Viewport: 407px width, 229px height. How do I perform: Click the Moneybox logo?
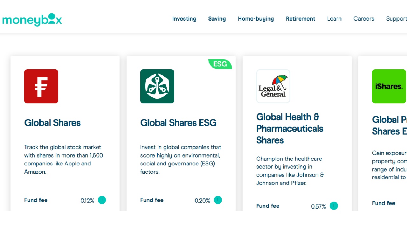pos(32,20)
